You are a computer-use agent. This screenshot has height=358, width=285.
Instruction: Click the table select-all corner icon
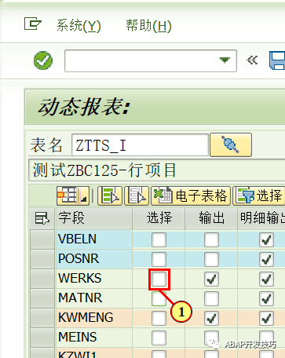pos(42,218)
